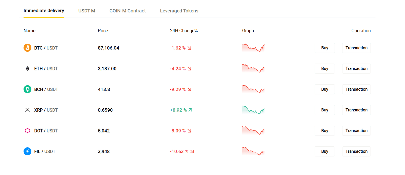Click the red down arrow for BTC
The image size is (405, 175).
(x=189, y=48)
